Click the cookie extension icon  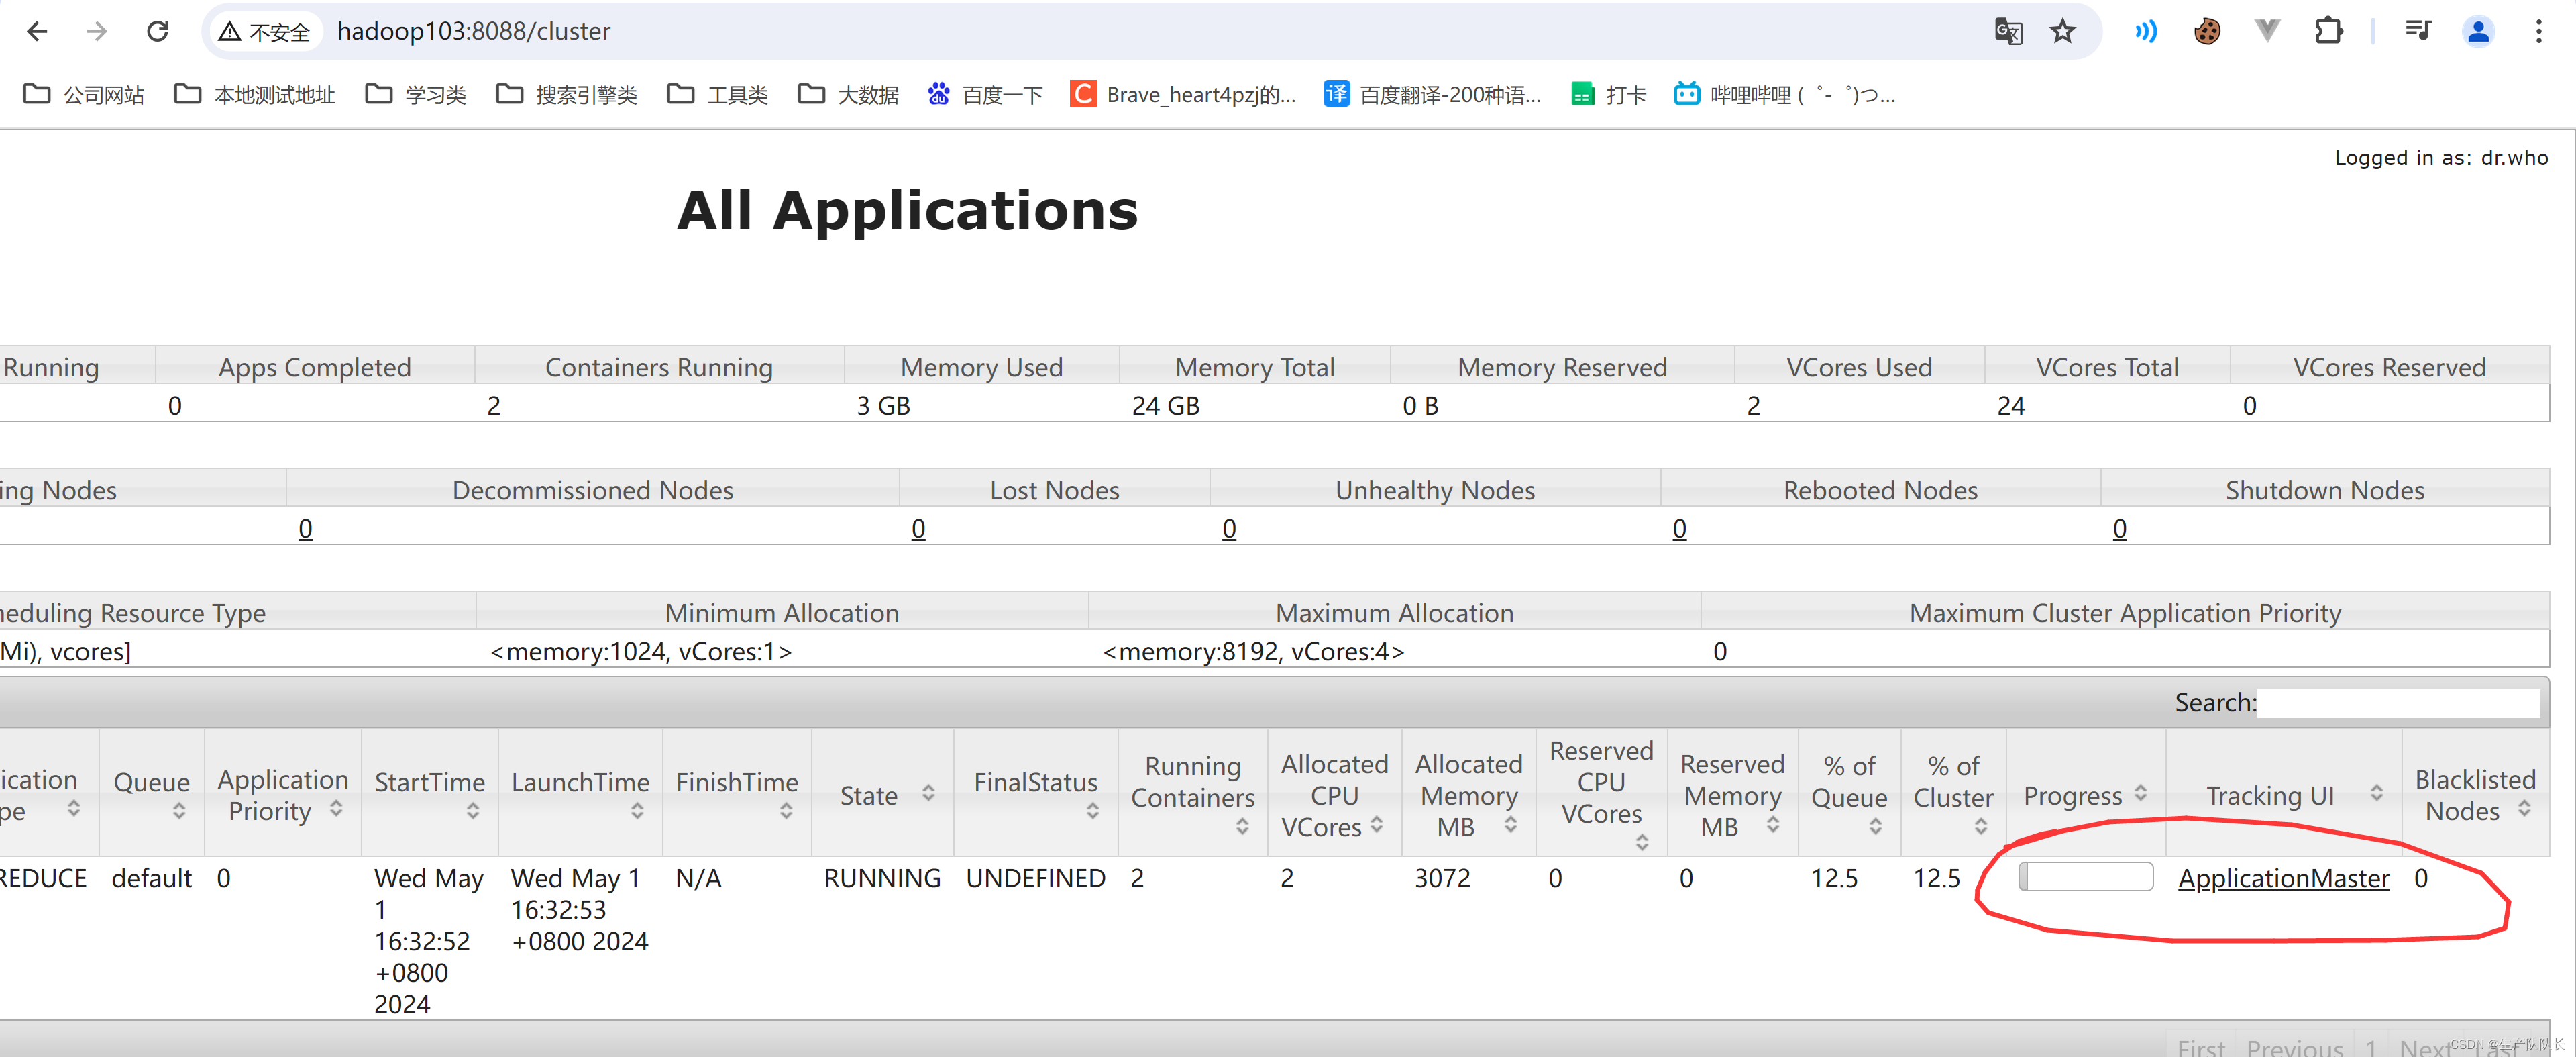pyautogui.click(x=2207, y=31)
